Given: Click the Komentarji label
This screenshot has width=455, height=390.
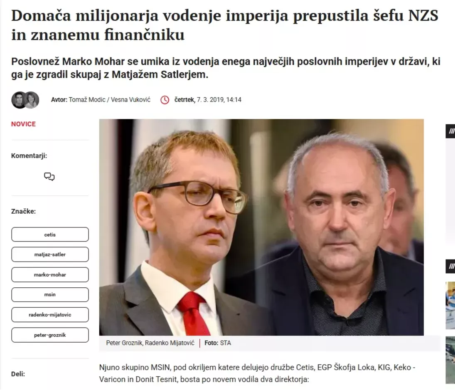Looking at the screenshot, I should coord(29,156).
